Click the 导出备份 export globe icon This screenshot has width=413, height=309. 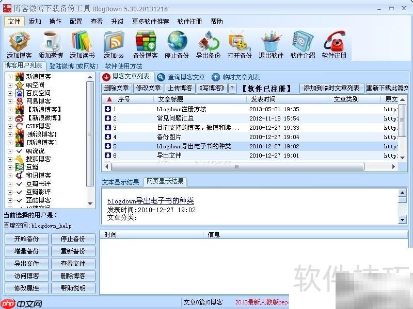pyautogui.click(x=208, y=41)
